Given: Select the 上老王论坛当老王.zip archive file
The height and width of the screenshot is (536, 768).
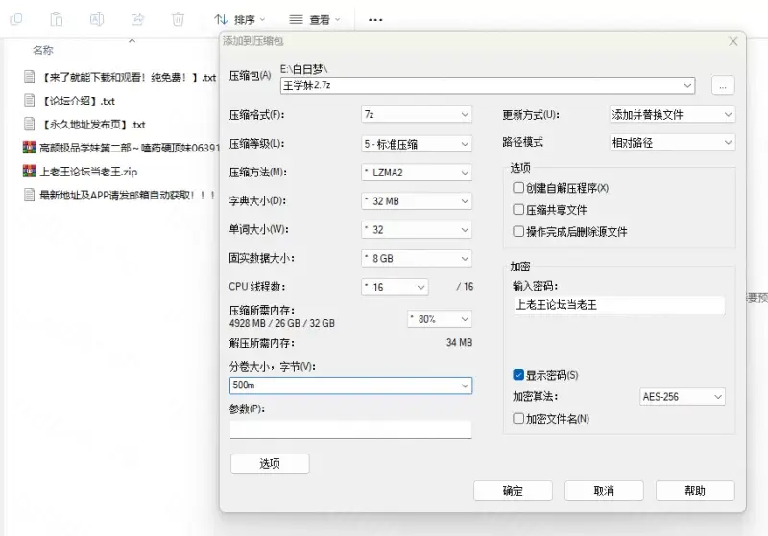Looking at the screenshot, I should 87,172.
